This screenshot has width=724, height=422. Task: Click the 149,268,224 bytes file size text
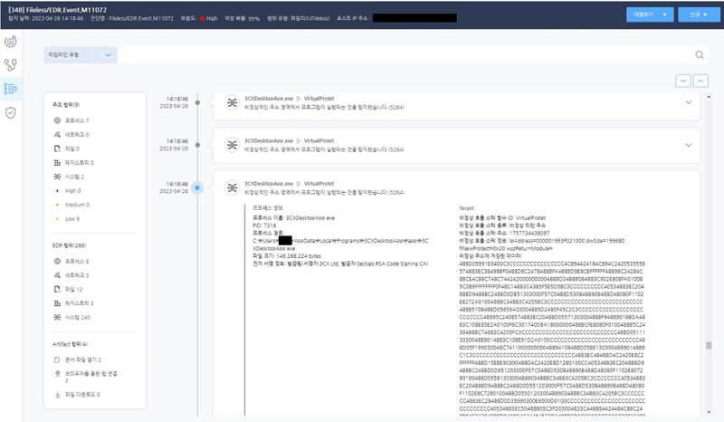(x=299, y=256)
